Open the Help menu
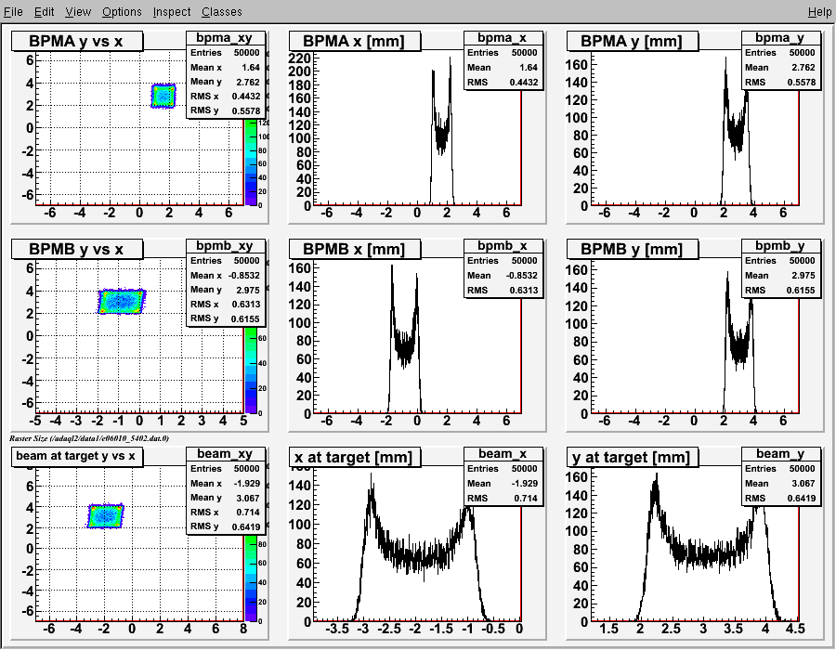 tap(819, 12)
